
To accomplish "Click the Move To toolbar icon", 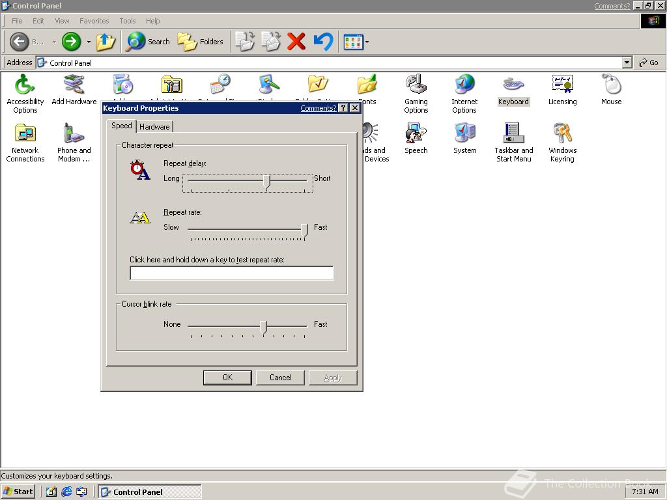I will 245,42.
